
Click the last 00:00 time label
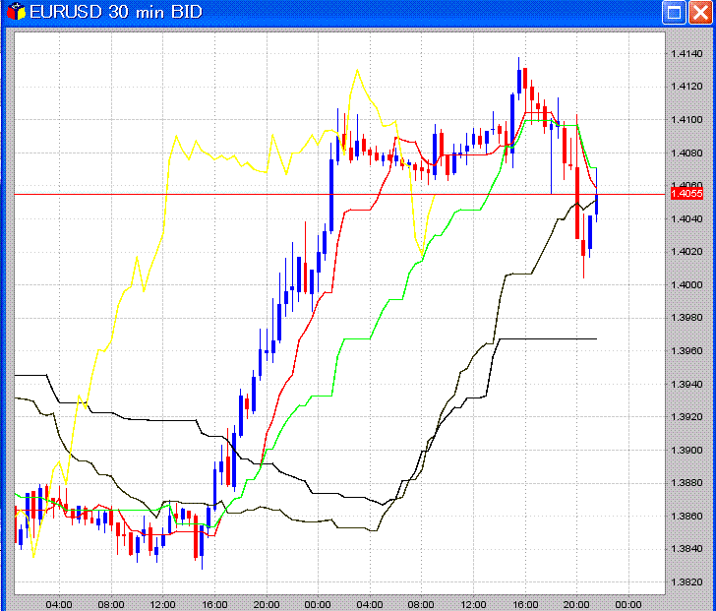tap(628, 605)
